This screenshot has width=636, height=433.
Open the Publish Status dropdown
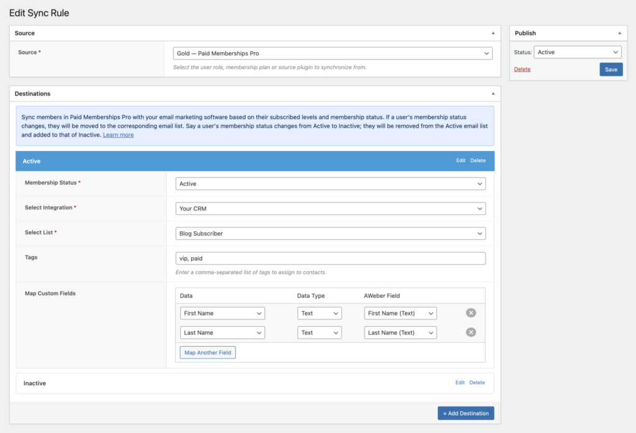tap(578, 52)
